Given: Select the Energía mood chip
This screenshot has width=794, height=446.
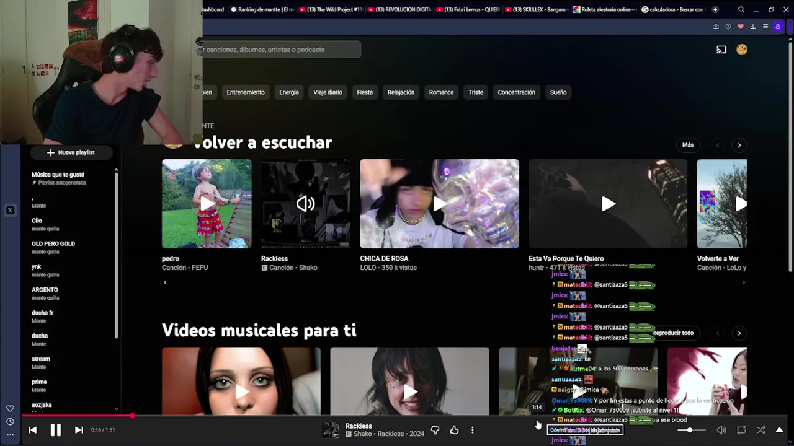Looking at the screenshot, I should pos(289,92).
